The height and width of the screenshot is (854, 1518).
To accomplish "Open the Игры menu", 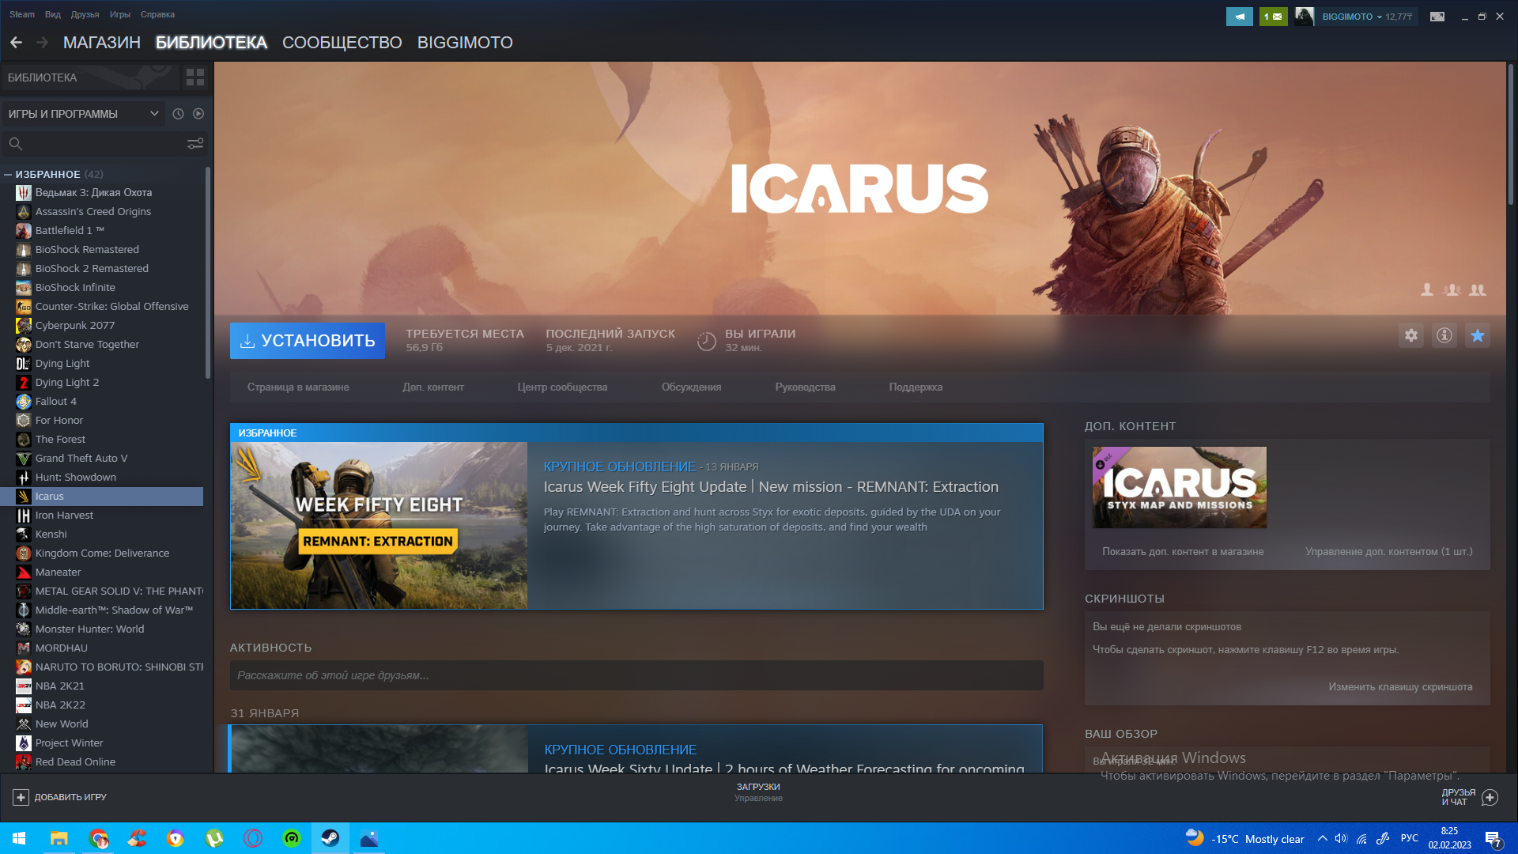I will click(x=120, y=14).
